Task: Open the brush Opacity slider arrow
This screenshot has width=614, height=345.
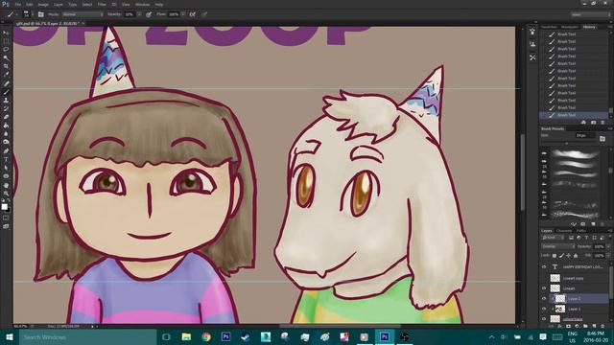Action: 139,14
